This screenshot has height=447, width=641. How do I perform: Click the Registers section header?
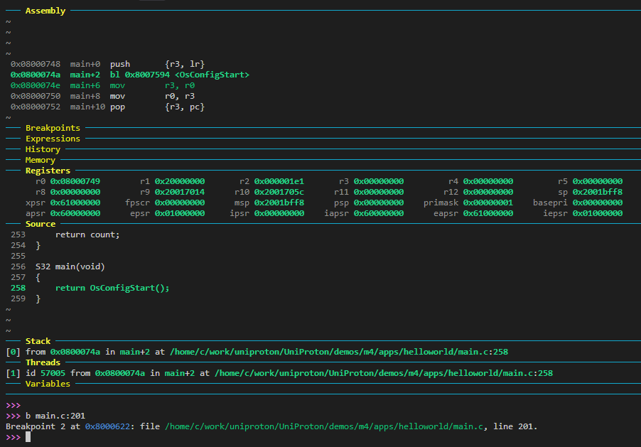coord(48,171)
